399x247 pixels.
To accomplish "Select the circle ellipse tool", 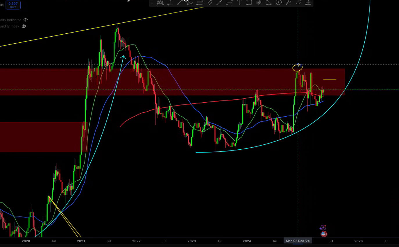I will click(x=279, y=3).
